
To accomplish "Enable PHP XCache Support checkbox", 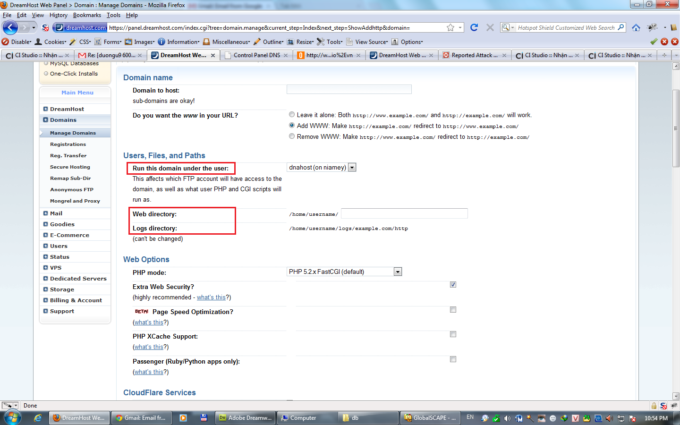I will (453, 334).
